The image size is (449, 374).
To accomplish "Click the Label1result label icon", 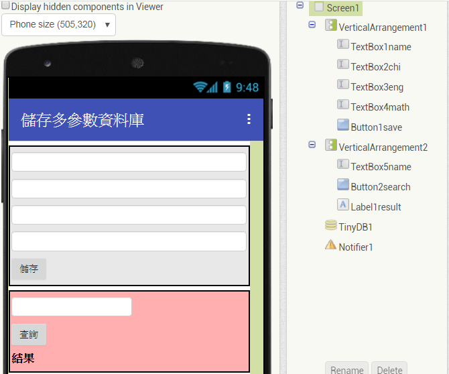I will click(342, 204).
